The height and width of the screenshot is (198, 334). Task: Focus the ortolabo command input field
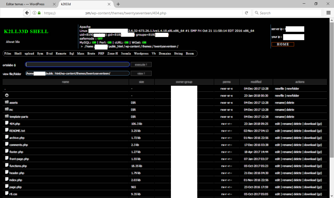[x=77, y=65]
